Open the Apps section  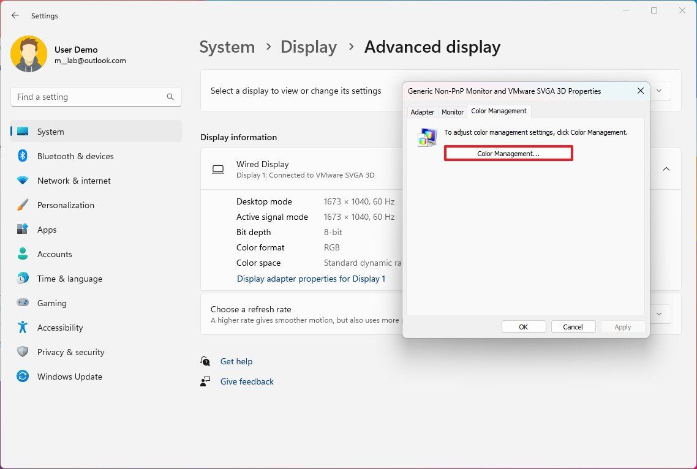(46, 229)
